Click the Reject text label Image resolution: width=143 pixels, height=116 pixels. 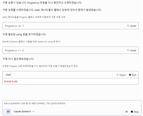[123, 75]
